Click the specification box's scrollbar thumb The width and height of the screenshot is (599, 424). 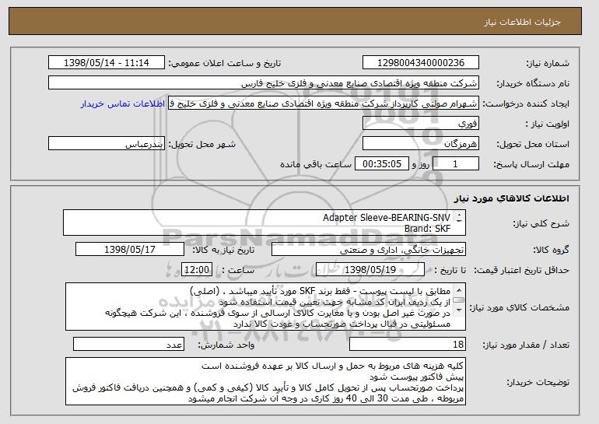coord(459,300)
